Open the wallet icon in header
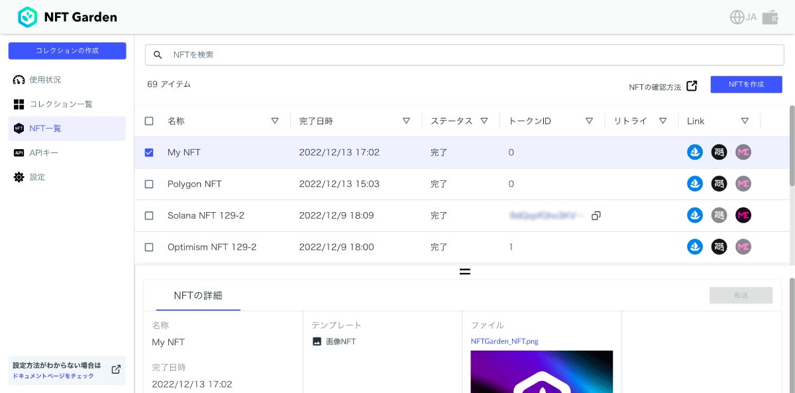The image size is (795, 393). pyautogui.click(x=770, y=17)
